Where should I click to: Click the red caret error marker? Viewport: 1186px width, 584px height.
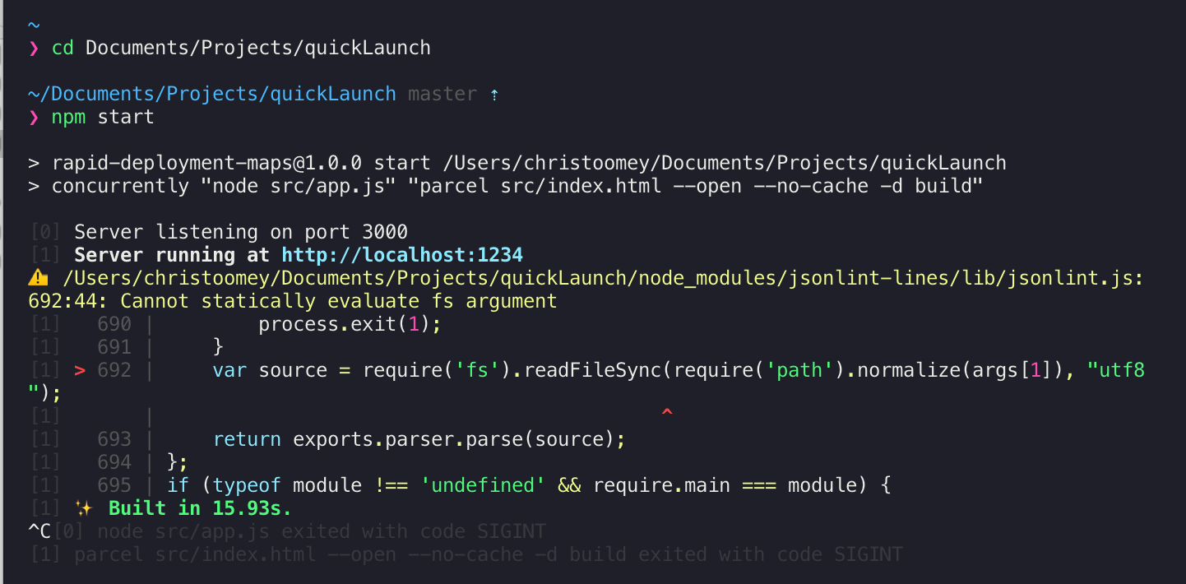(667, 413)
